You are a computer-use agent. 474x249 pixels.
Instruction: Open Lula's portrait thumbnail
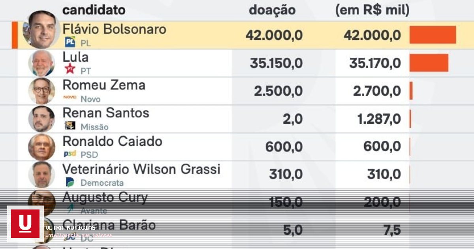[x=41, y=63]
